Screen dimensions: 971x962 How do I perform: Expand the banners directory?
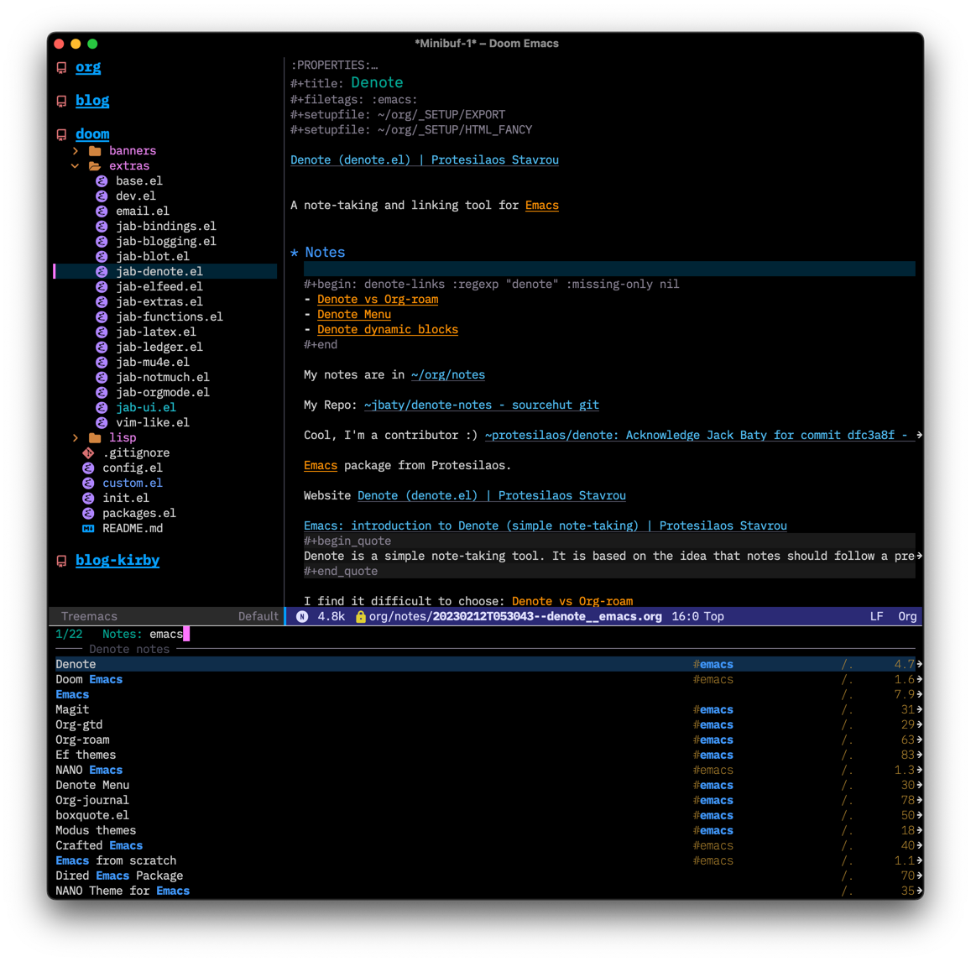[x=76, y=150]
